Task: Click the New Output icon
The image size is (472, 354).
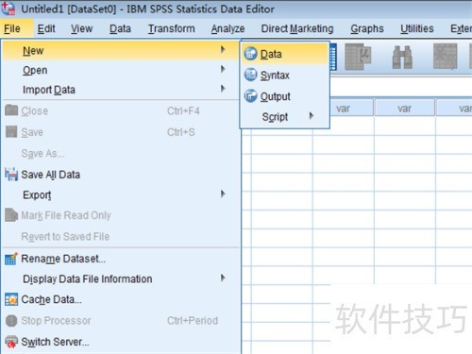Action: [x=251, y=95]
